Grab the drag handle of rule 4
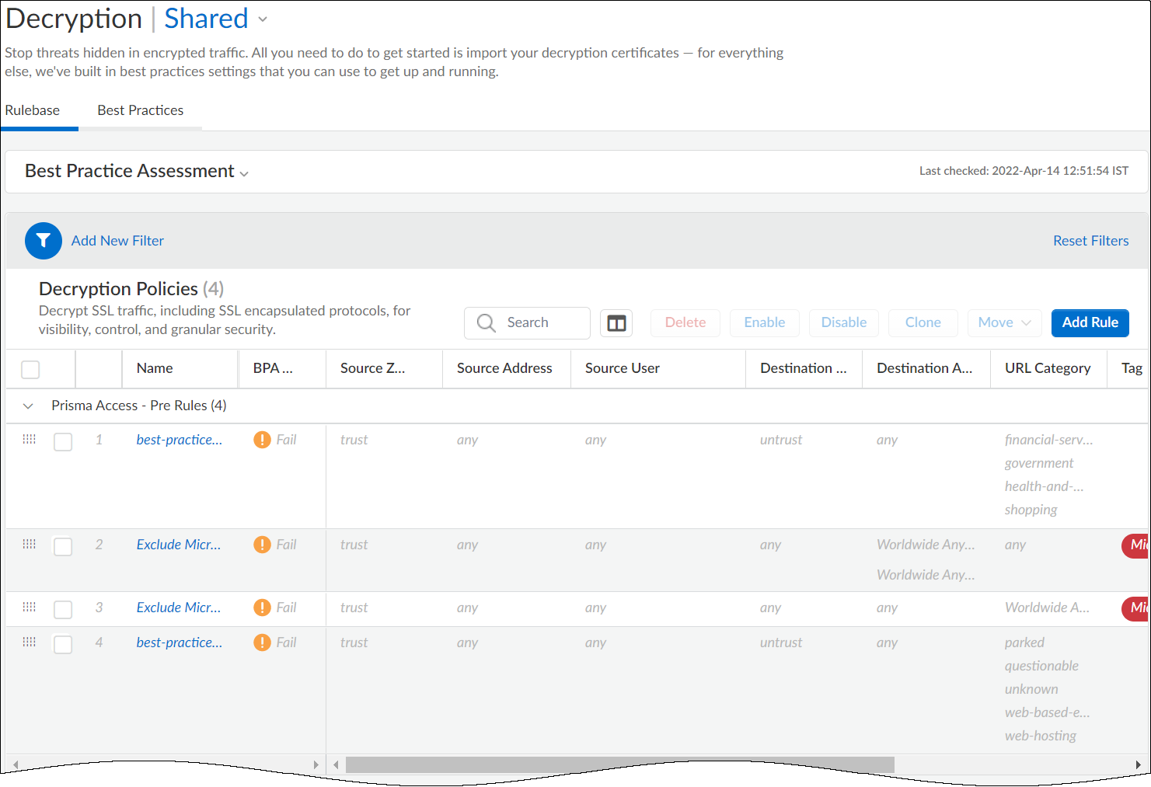 coord(30,642)
